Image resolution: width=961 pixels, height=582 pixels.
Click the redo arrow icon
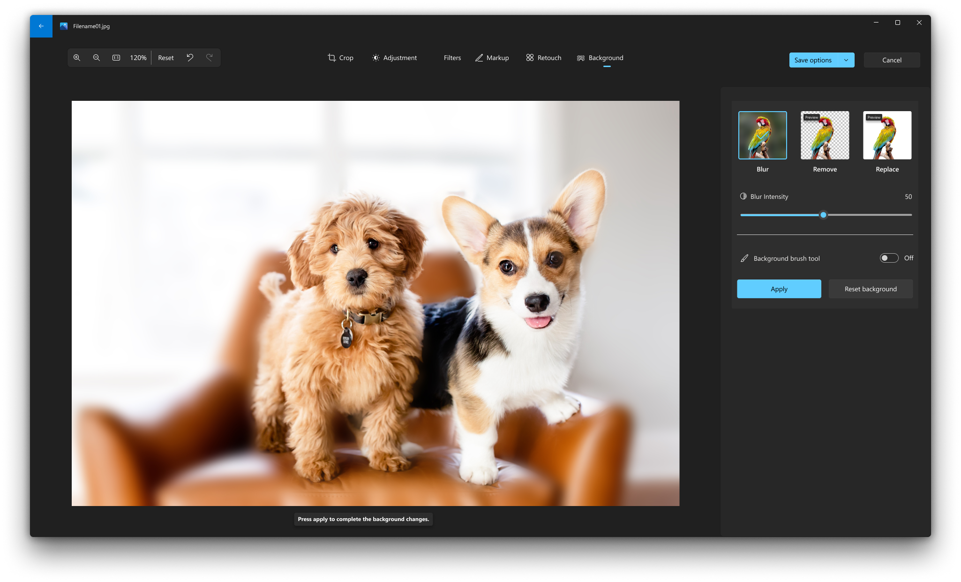click(210, 57)
